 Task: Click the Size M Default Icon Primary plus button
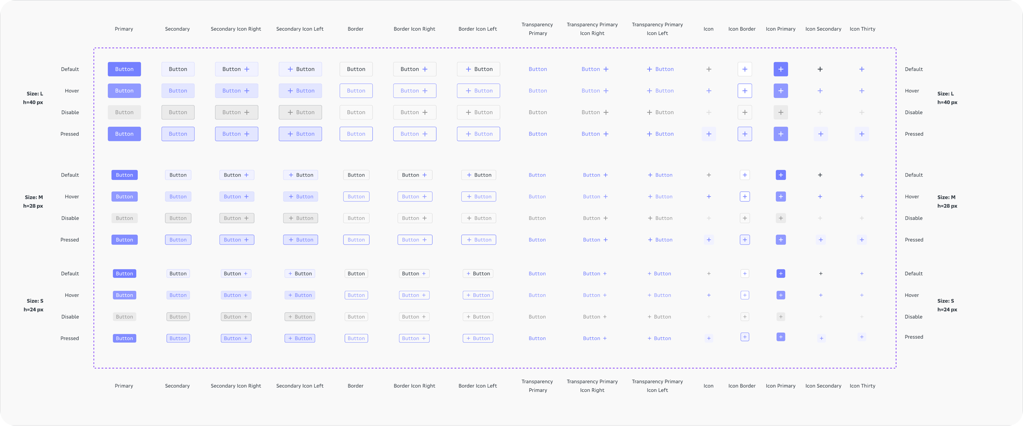(780, 175)
